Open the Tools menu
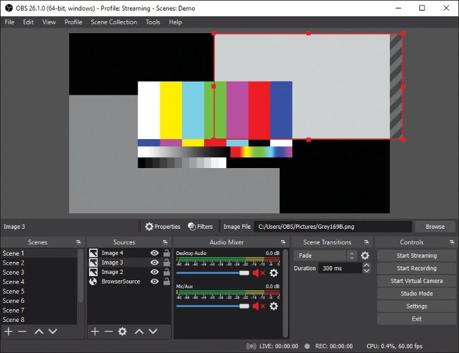Viewport: 459px width, 353px height. pyautogui.click(x=153, y=22)
